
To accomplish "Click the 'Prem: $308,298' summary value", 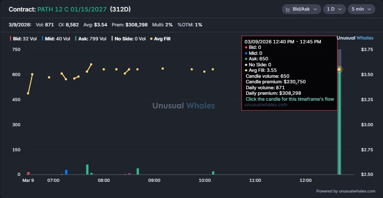I will pos(130,25).
